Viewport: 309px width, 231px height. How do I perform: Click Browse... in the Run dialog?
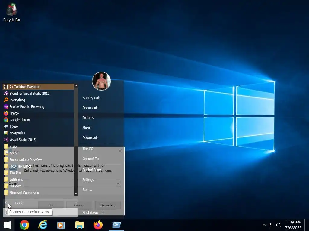[x=108, y=205]
